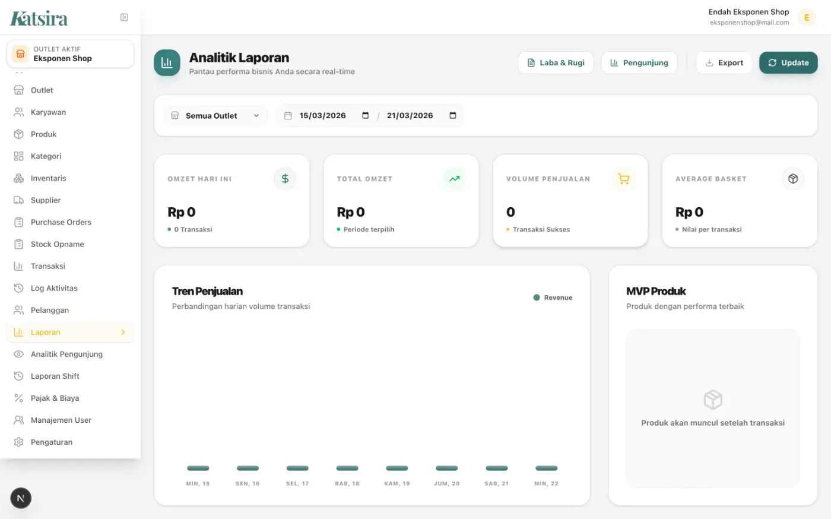
Task: Open Manajemen User page
Action: [70, 420]
